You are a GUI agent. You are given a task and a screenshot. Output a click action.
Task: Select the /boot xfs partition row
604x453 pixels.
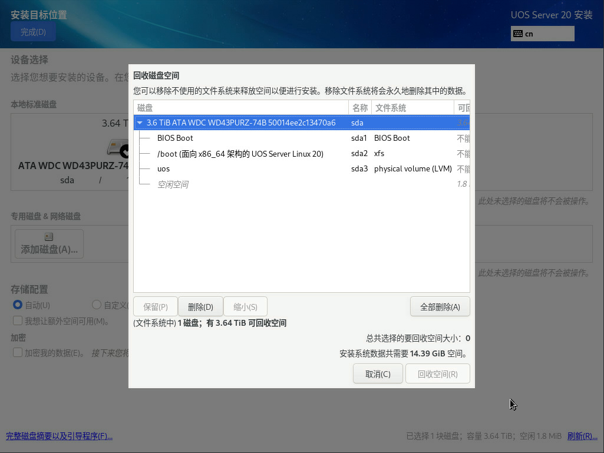coord(302,153)
